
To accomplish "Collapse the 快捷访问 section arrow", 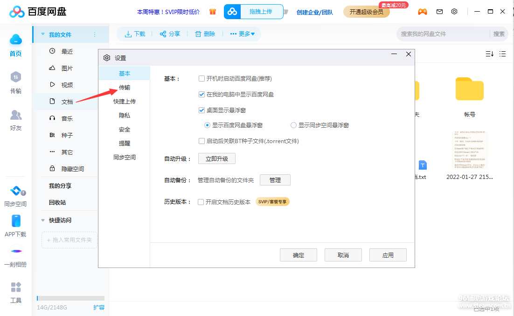I will tap(43, 220).
